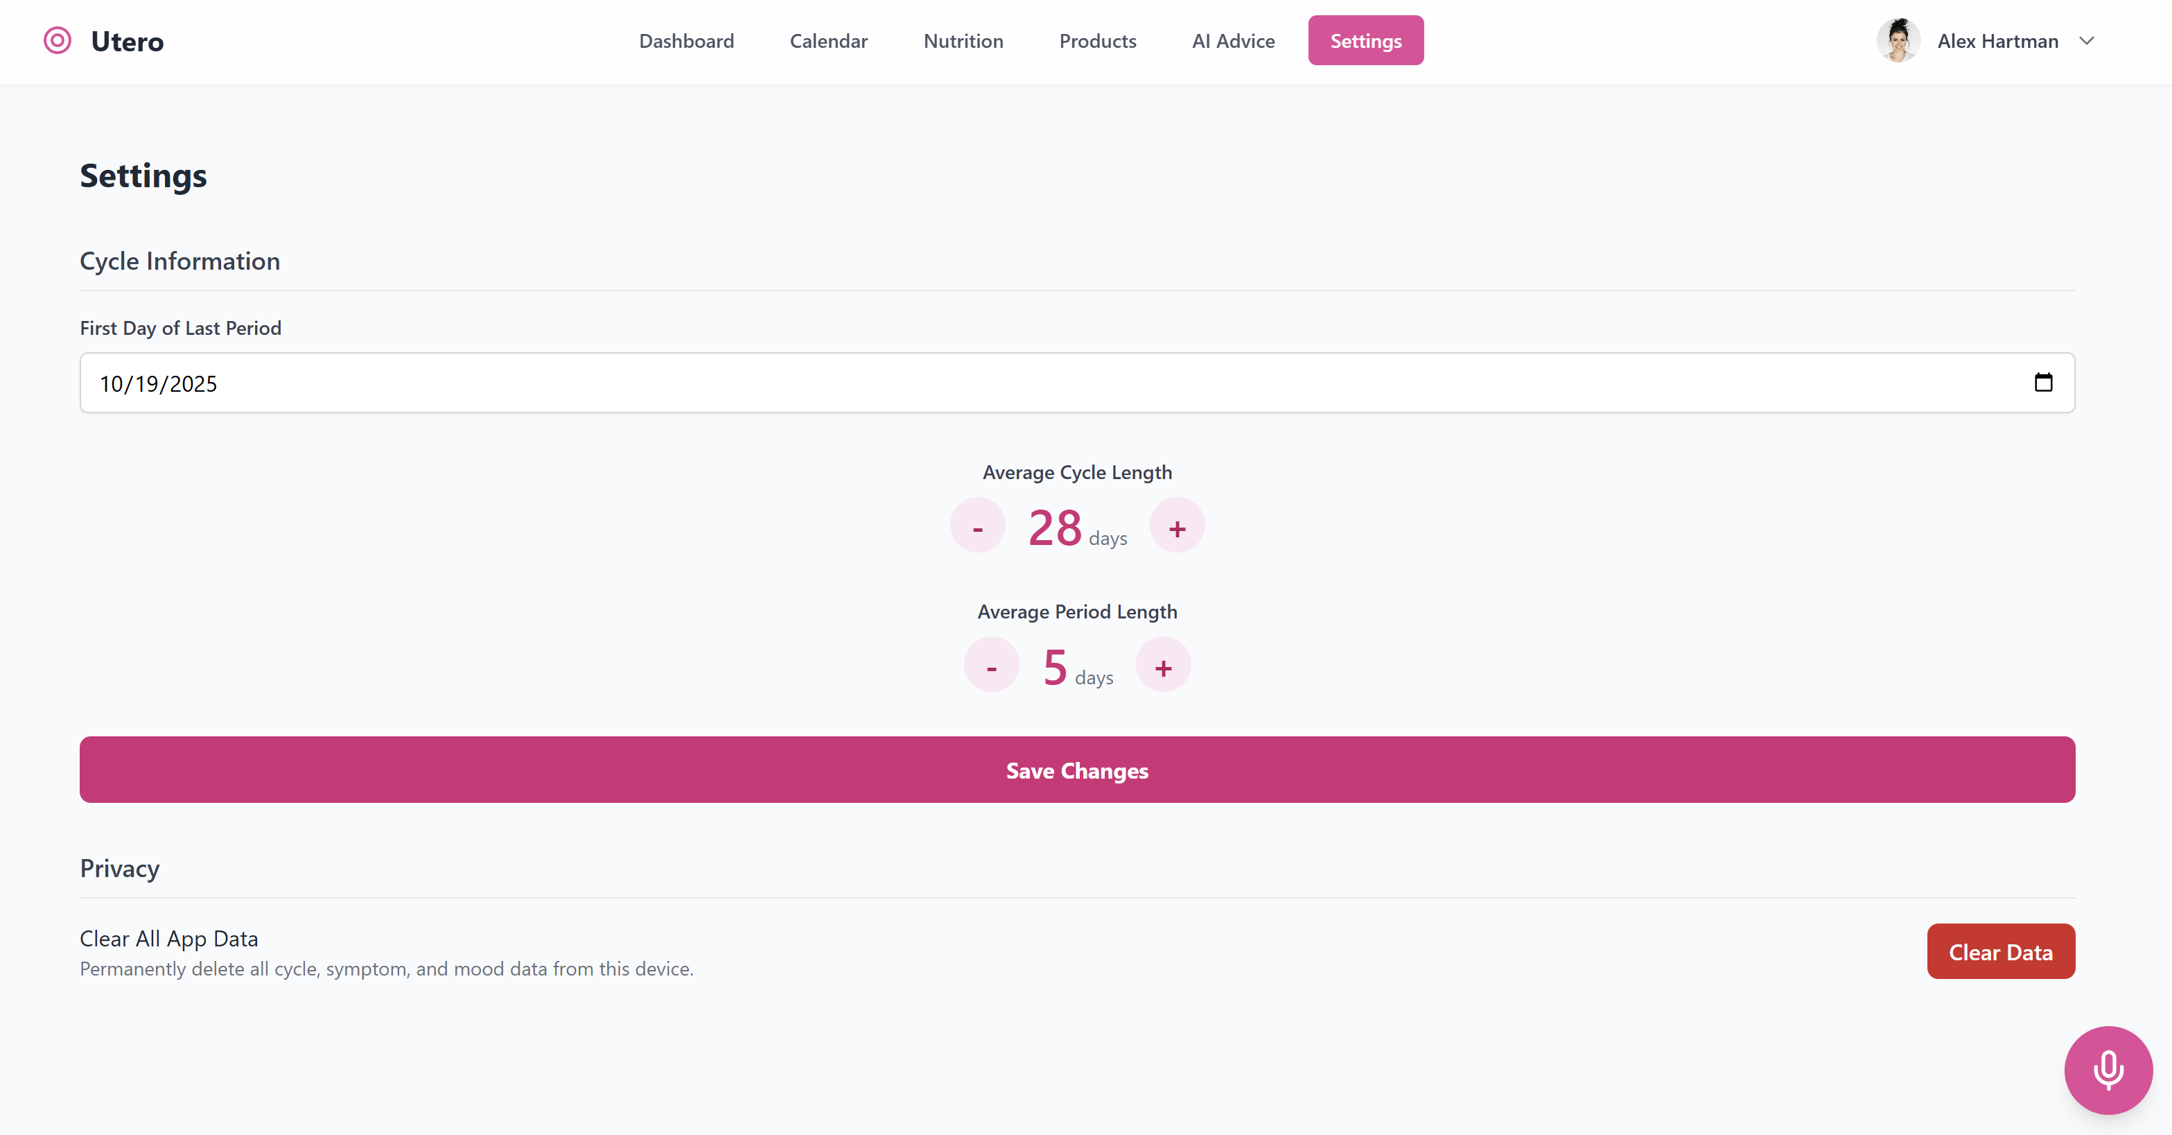Tap the floating microphone voice button
Image resolution: width=2172 pixels, height=1135 pixels.
pos(2108,1070)
